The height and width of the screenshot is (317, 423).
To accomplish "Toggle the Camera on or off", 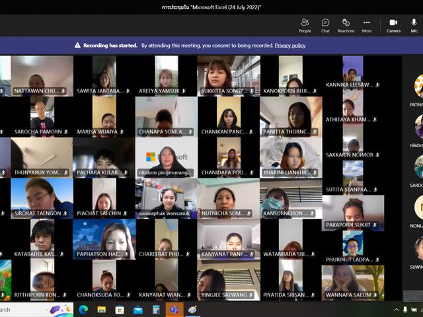I will (393, 26).
